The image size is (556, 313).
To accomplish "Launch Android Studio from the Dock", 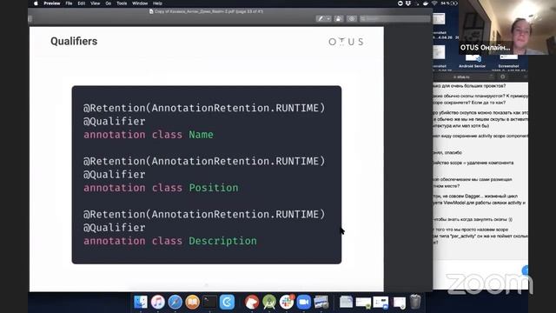I will tap(269, 302).
